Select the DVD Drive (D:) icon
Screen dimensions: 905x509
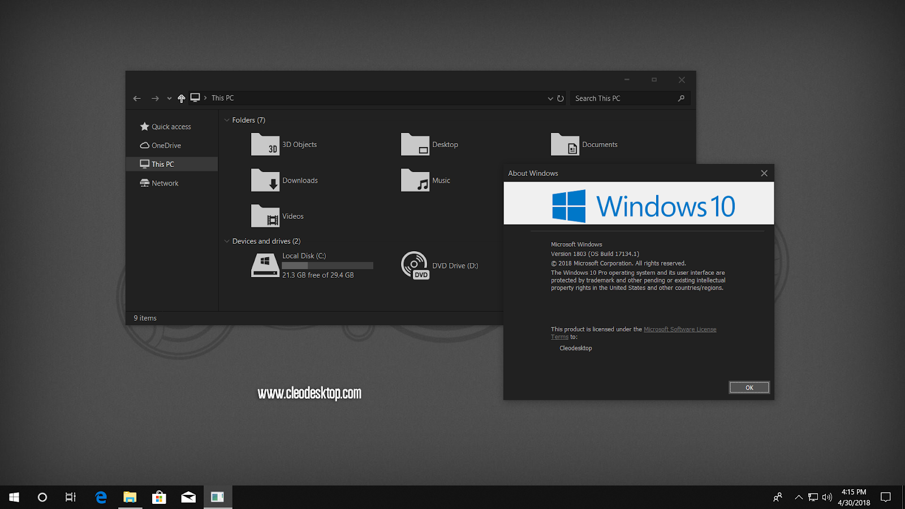(x=415, y=265)
